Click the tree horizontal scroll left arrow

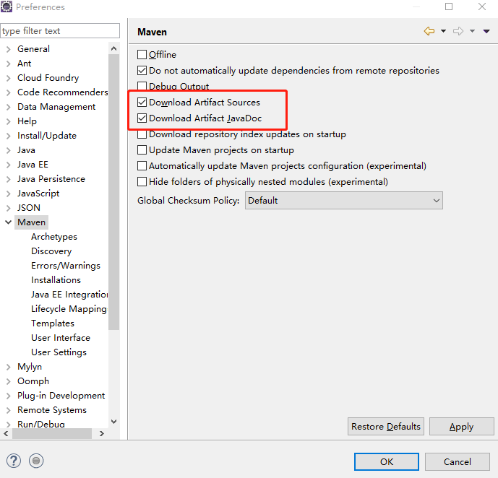(x=6, y=434)
